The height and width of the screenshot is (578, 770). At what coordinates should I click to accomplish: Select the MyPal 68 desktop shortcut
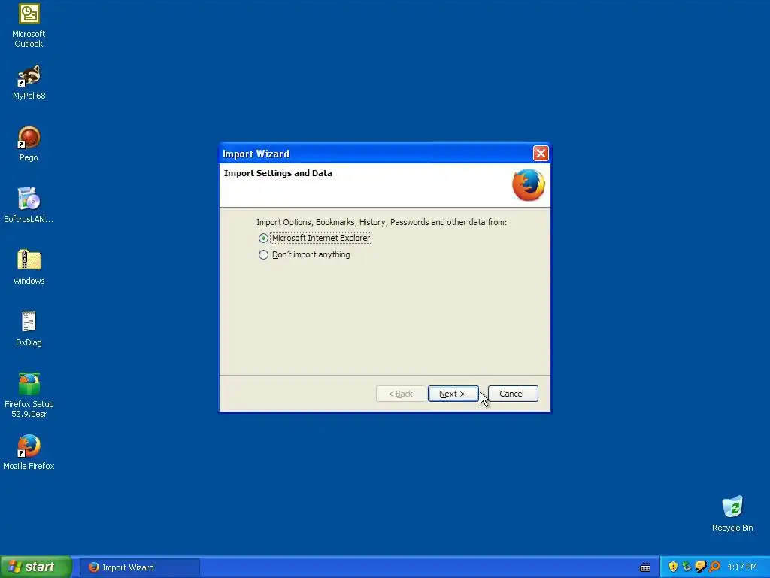[29, 83]
